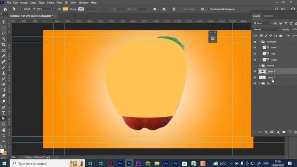Add a layer mask from Layers panel
Image resolution: width=297 pixels, height=167 pixels.
click(272, 132)
